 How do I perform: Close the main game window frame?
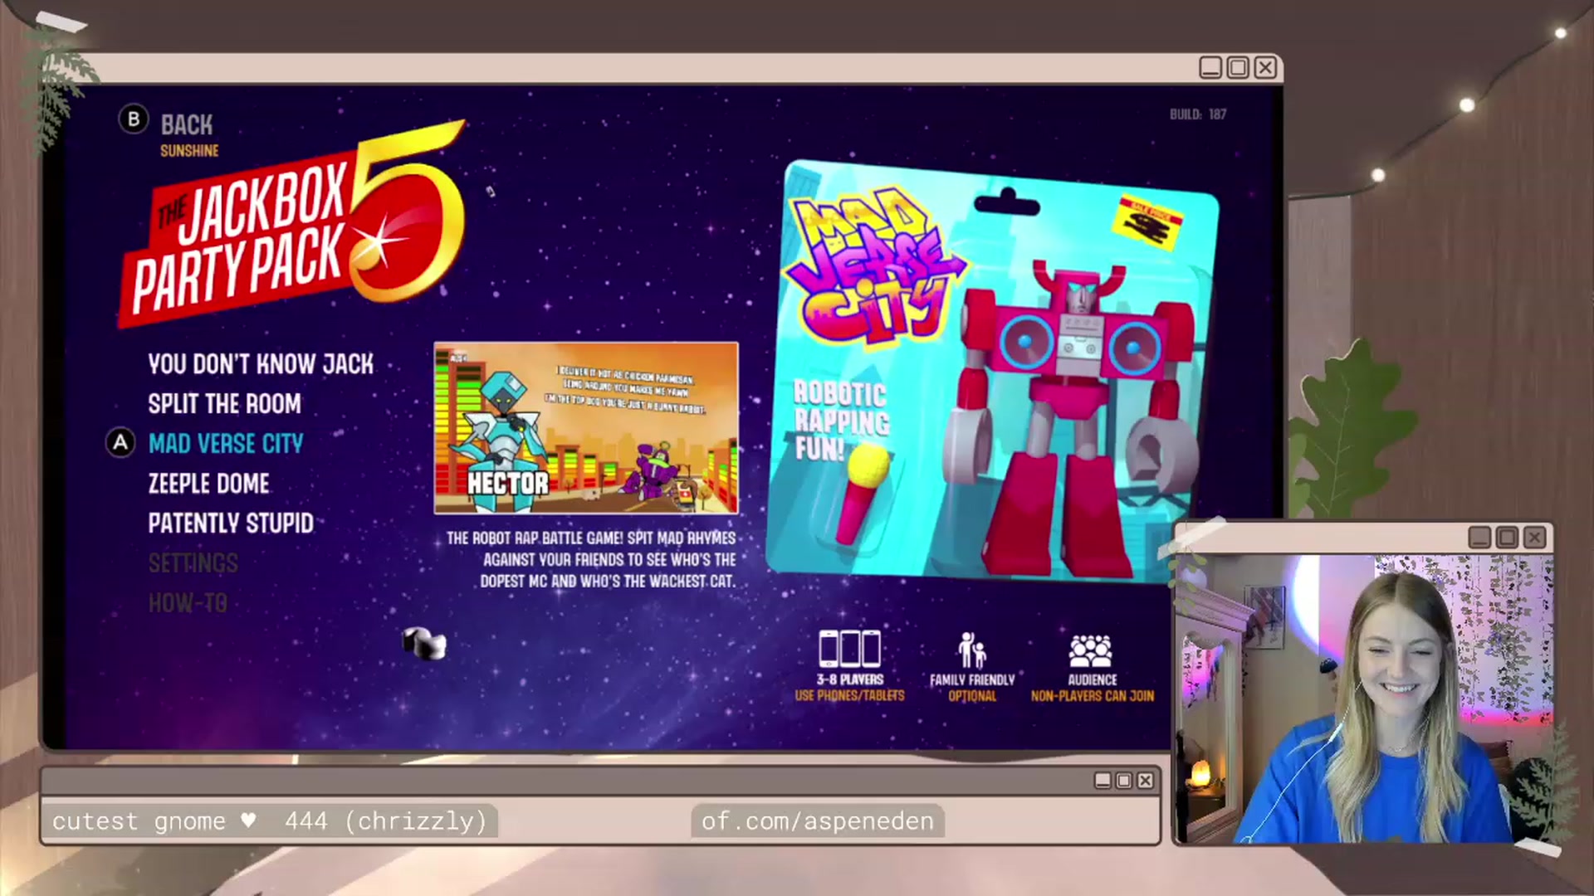pos(1265,68)
